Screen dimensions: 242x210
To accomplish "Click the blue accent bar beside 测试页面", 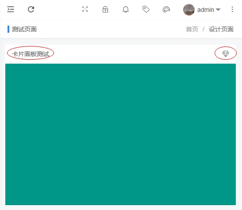I will [8, 29].
